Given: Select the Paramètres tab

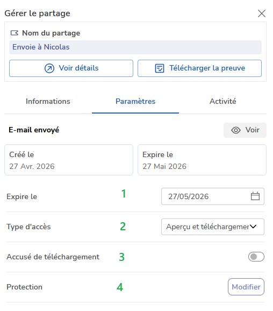Looking at the screenshot, I should coord(135,101).
